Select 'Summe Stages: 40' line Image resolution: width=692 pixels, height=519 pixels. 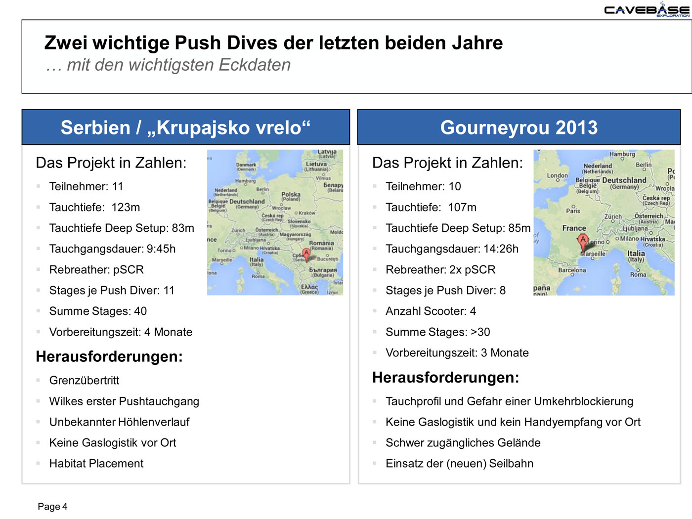[98, 311]
